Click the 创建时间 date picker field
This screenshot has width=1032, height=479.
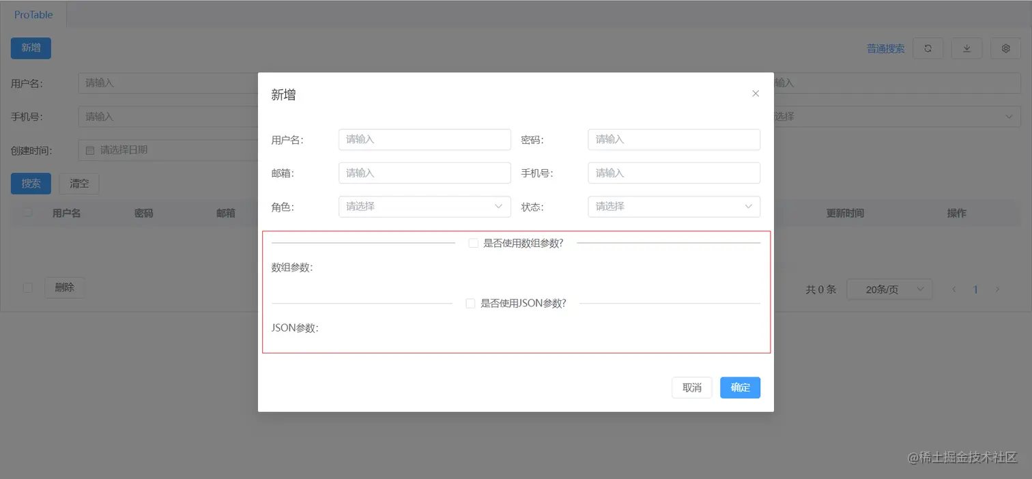[169, 150]
